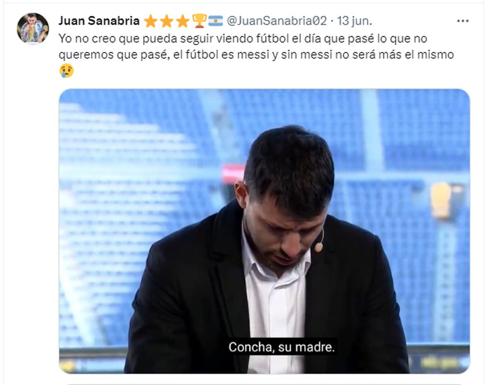Image resolution: width=497 pixels, height=385 pixels.
Task: Open Juan Sanabria's profile avatar
Action: 33,28
